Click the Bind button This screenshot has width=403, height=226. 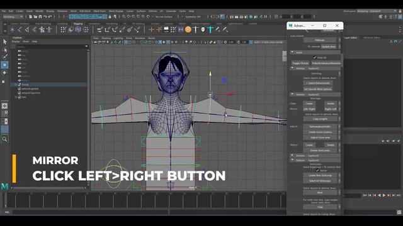coord(320,193)
